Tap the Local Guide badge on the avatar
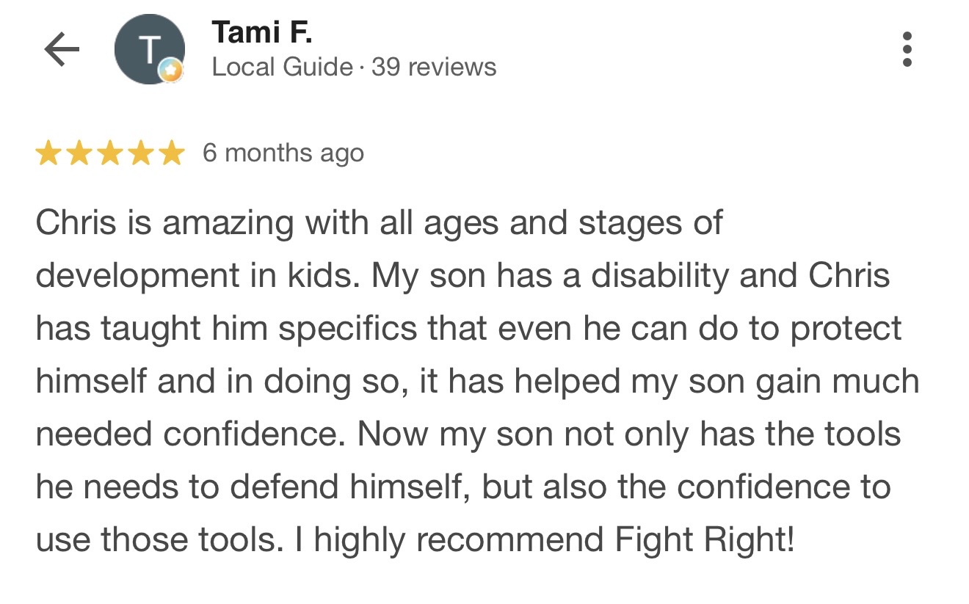 pos(172,71)
